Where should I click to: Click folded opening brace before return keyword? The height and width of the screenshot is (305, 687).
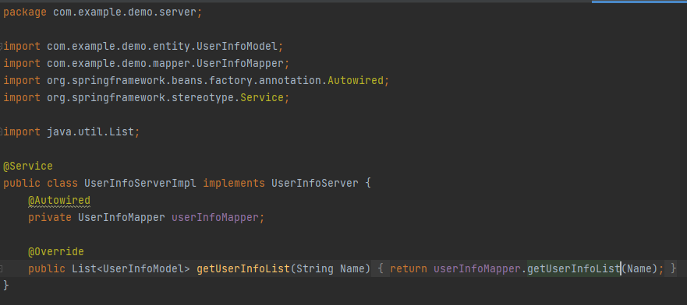381,268
